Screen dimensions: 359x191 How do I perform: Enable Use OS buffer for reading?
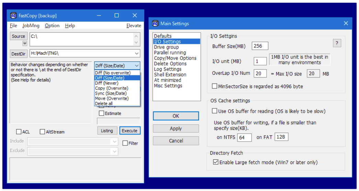(x=214, y=111)
